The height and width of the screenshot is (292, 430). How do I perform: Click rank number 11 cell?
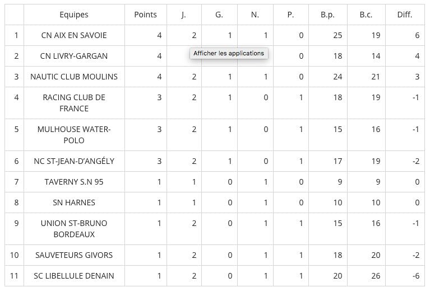tap(14, 276)
